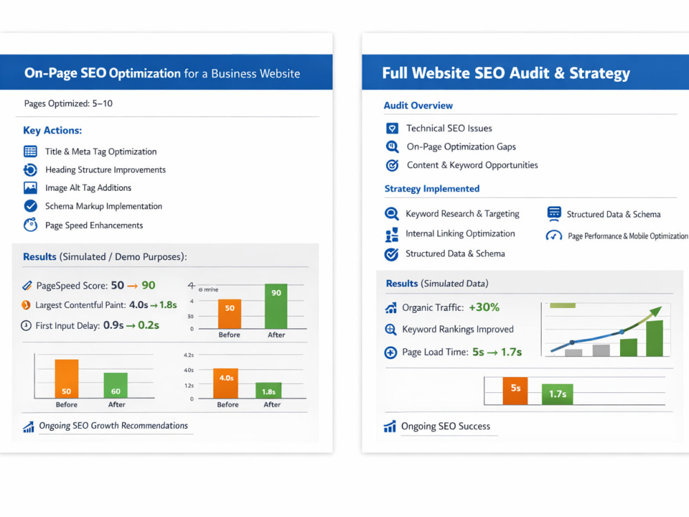Click 'Ongoing SEO Growth Recommendations' link
Image resolution: width=689 pixels, height=517 pixels.
(114, 425)
